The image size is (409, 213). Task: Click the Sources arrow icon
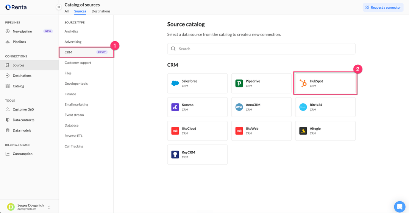pos(8,65)
